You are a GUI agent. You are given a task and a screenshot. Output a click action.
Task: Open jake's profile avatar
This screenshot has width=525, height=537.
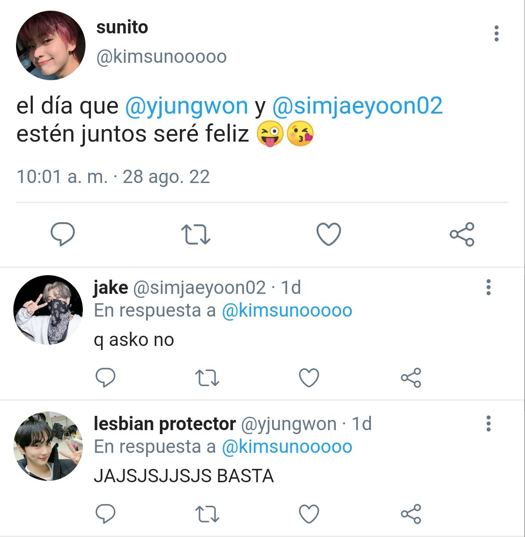pyautogui.click(x=48, y=310)
